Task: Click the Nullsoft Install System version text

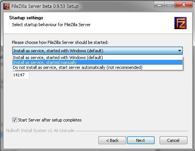Action: coord(40,131)
